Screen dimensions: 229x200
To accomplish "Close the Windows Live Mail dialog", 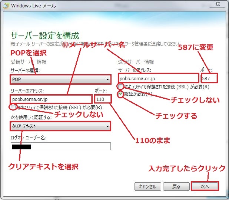I will click(218, 4).
